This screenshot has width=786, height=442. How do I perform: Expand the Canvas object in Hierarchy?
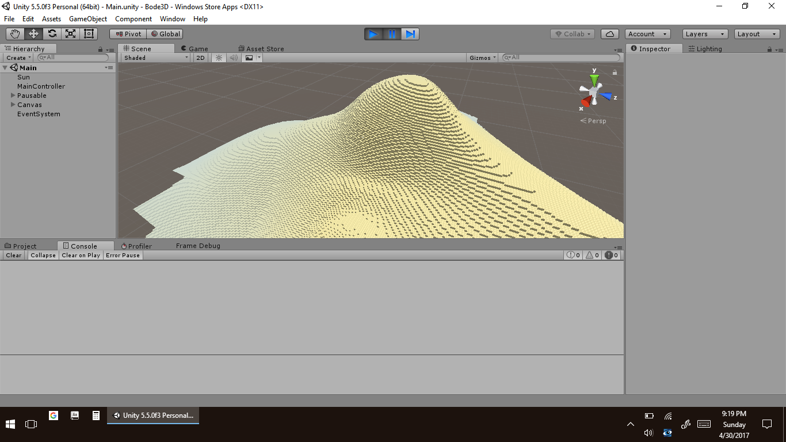click(13, 105)
